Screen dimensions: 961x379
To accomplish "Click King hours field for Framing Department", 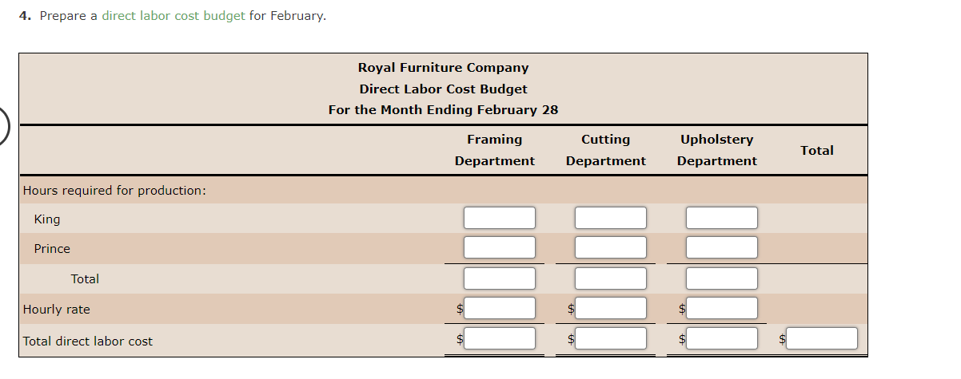I will 500,218.
